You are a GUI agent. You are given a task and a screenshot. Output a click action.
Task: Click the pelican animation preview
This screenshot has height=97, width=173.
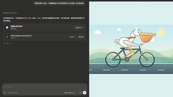coord(131,49)
